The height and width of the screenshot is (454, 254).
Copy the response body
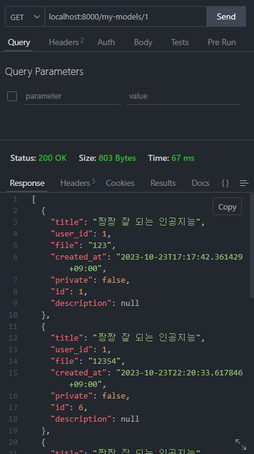point(227,207)
